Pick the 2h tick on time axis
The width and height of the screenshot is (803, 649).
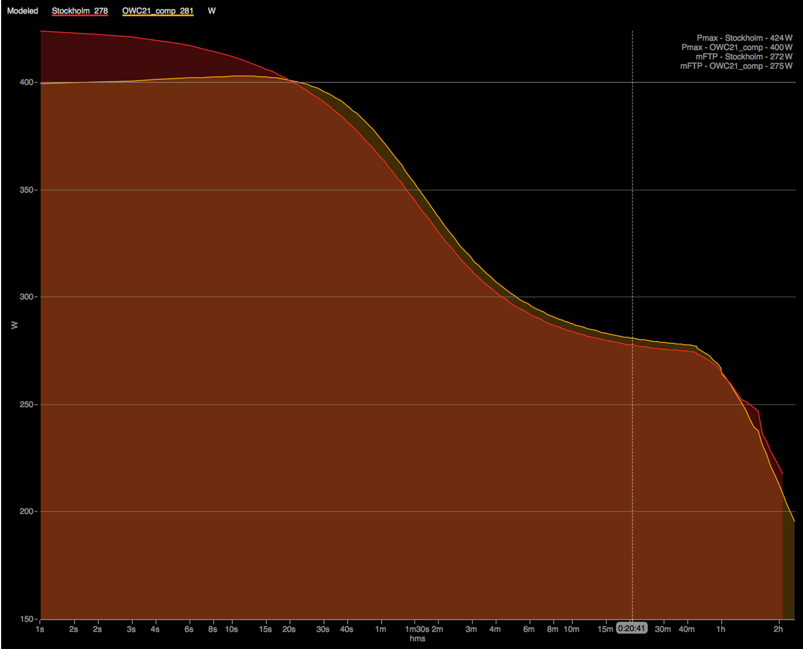click(x=778, y=629)
